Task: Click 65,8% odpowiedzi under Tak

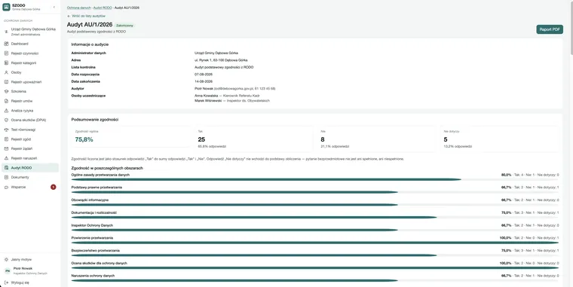Action: 212,146
